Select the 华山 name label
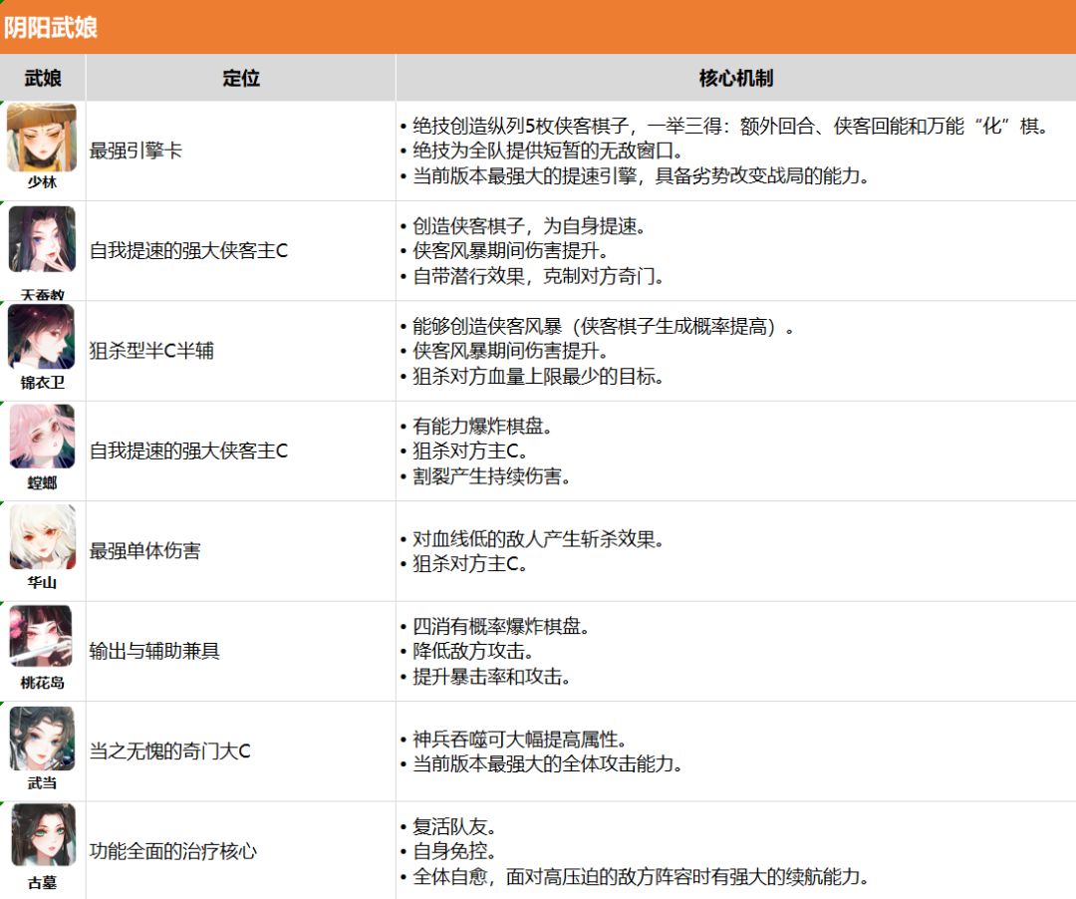 (42, 583)
